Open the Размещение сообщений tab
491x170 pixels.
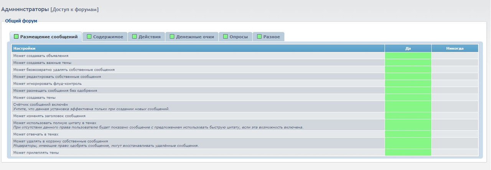(46, 37)
